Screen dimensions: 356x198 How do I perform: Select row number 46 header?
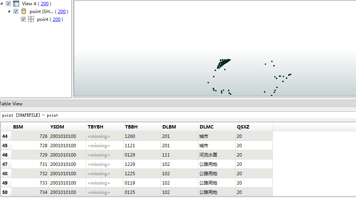tap(6, 155)
